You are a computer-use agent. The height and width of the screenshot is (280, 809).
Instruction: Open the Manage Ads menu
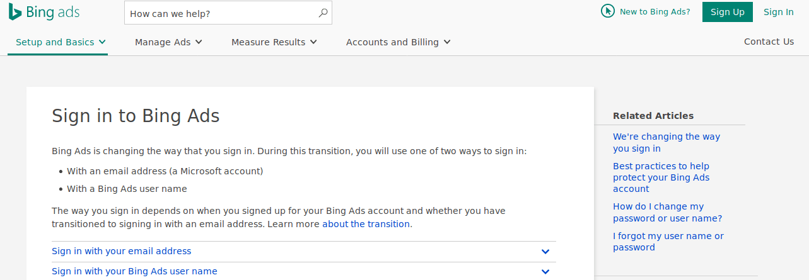[168, 42]
